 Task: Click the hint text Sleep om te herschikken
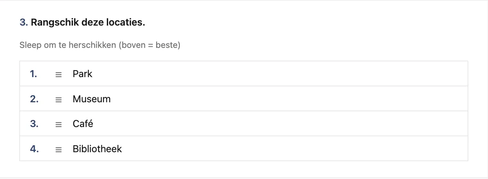[68, 45]
